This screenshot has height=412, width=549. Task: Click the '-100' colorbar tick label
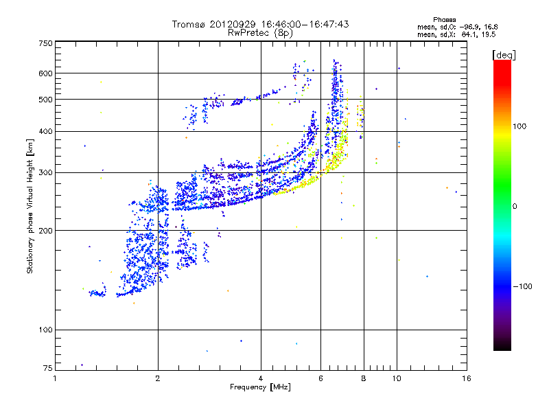coord(522,286)
